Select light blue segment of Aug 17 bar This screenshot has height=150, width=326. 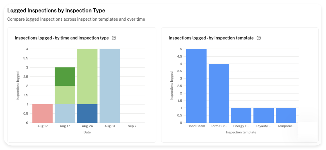(65, 114)
